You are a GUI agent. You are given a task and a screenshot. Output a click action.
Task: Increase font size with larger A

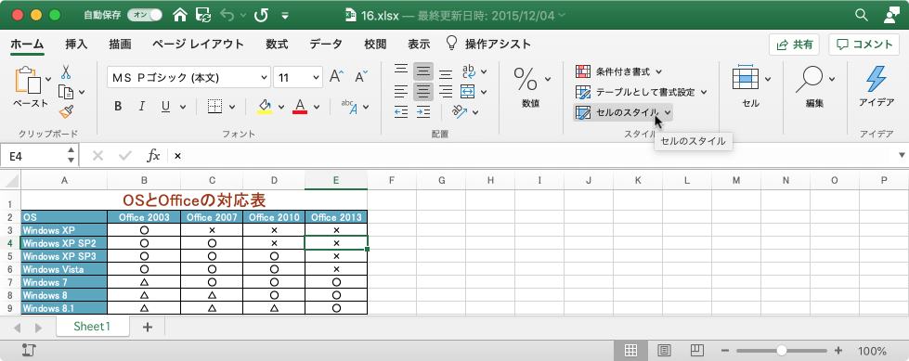[x=336, y=76]
